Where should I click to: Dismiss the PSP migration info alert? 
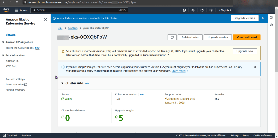click(x=255, y=67)
